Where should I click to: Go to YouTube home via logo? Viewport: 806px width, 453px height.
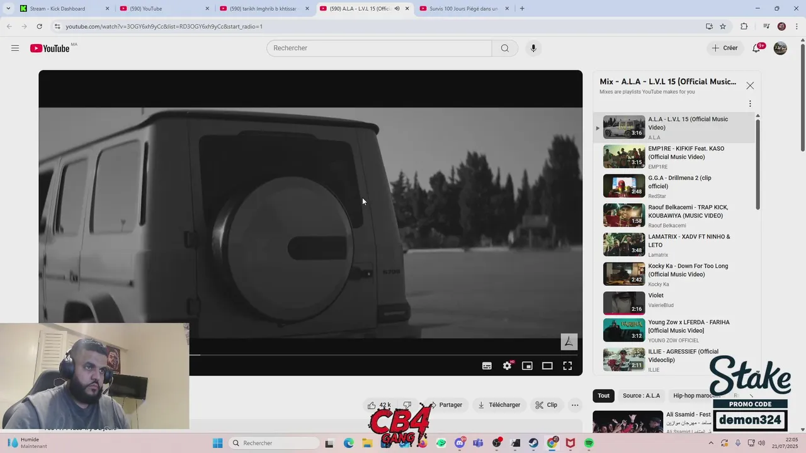click(50, 48)
